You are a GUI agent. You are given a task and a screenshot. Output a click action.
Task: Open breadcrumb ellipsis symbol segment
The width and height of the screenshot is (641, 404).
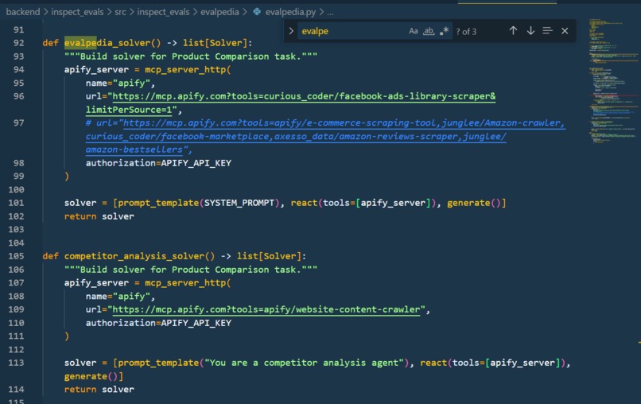(330, 12)
